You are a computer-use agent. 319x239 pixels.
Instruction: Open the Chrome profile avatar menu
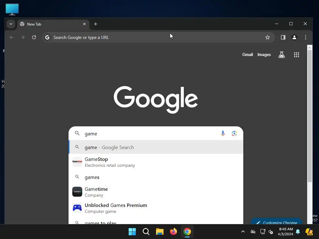294,37
